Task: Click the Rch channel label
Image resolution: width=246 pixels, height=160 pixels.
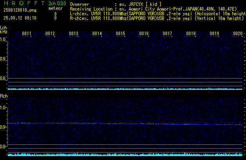Action: [4, 96]
